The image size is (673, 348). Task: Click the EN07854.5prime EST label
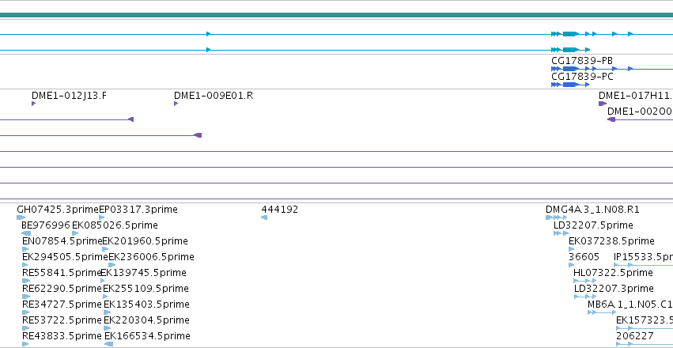(62, 241)
